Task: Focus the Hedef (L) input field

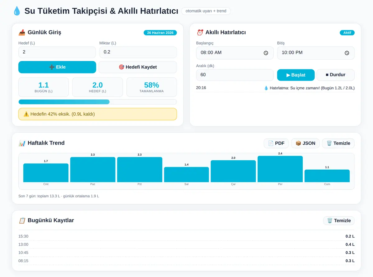Action: (57, 52)
